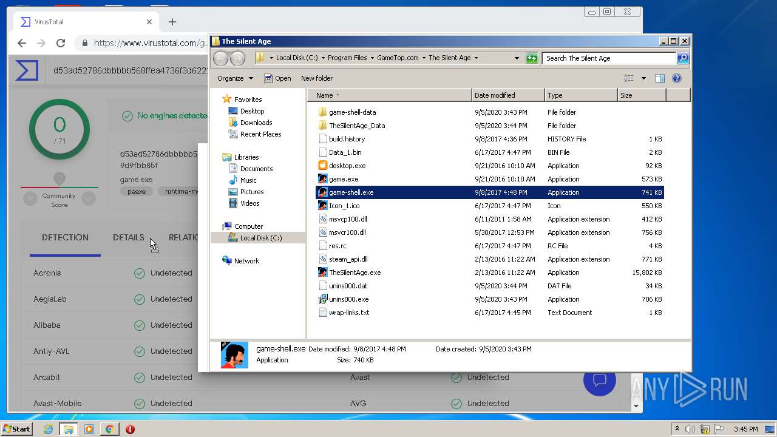Viewport: 777px width, 437px height.
Task: Open the game-shell-data folder icon
Action: click(x=322, y=112)
